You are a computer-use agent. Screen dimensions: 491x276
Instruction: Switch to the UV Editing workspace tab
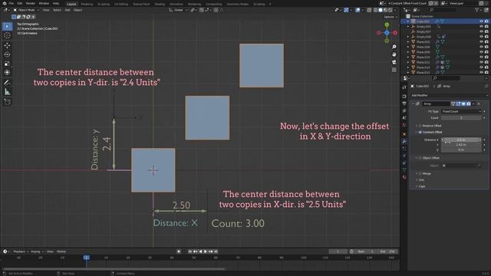coord(121,4)
